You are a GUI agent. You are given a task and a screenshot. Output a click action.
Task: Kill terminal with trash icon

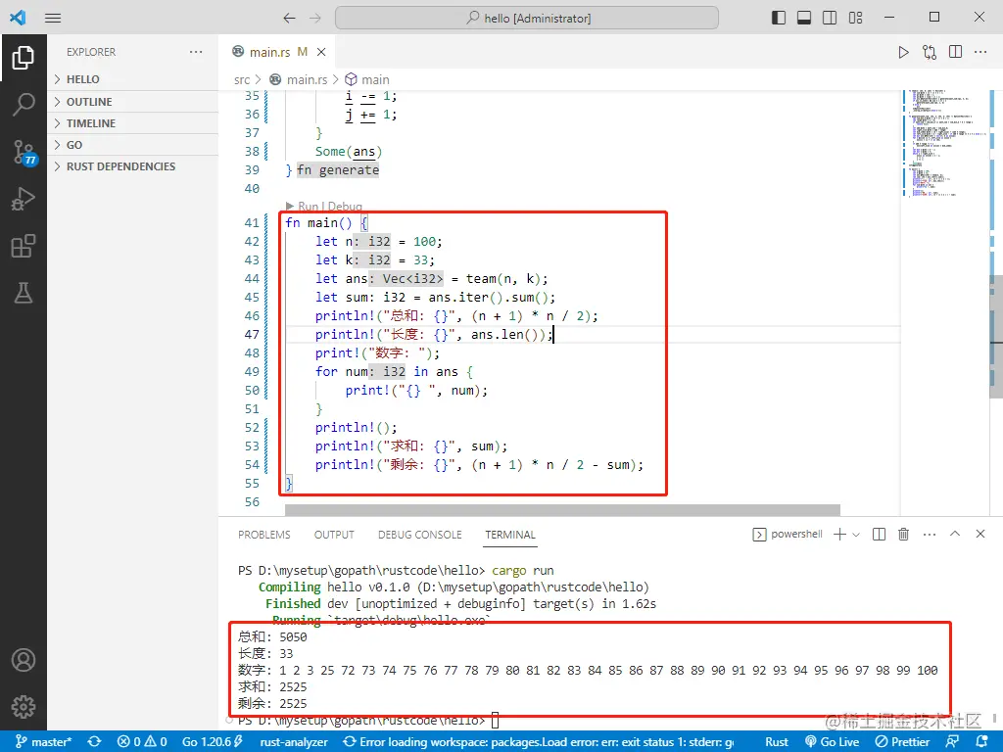pos(903,534)
